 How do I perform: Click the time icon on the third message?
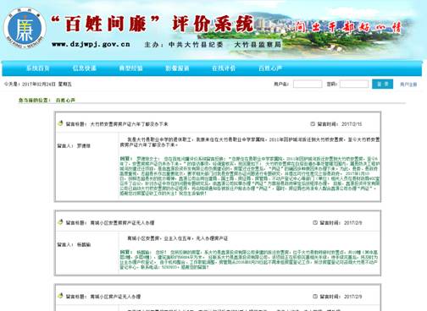[315, 297]
